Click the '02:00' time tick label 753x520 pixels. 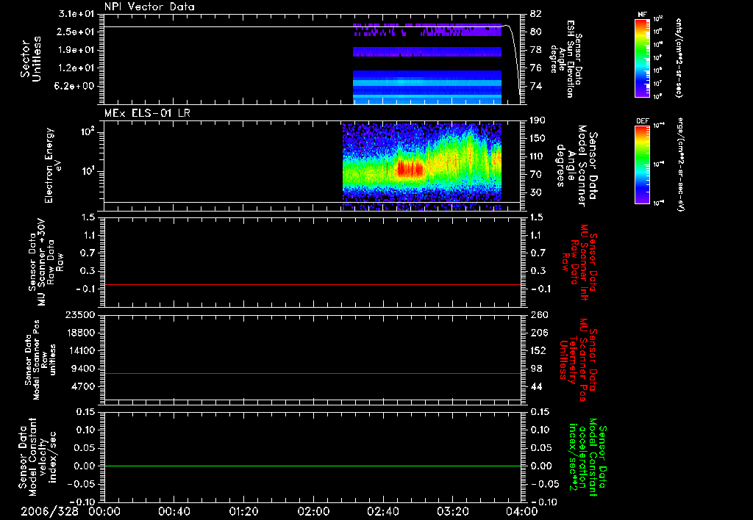click(313, 511)
